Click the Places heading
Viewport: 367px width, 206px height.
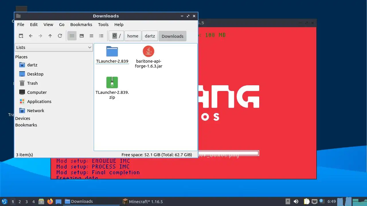click(x=22, y=57)
